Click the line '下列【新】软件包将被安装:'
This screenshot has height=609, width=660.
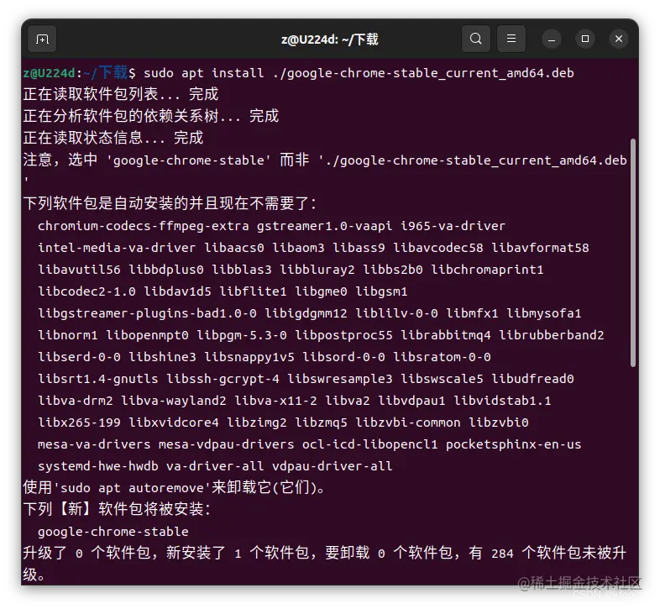[x=117, y=509]
